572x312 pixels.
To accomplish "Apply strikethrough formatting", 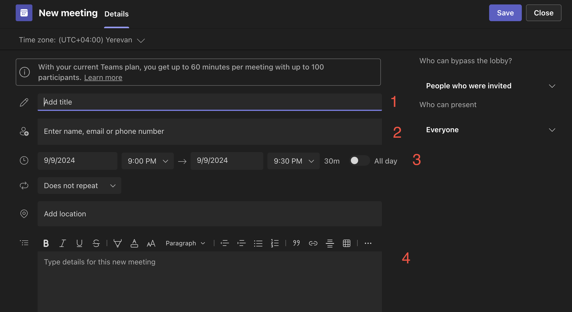I will [x=96, y=243].
